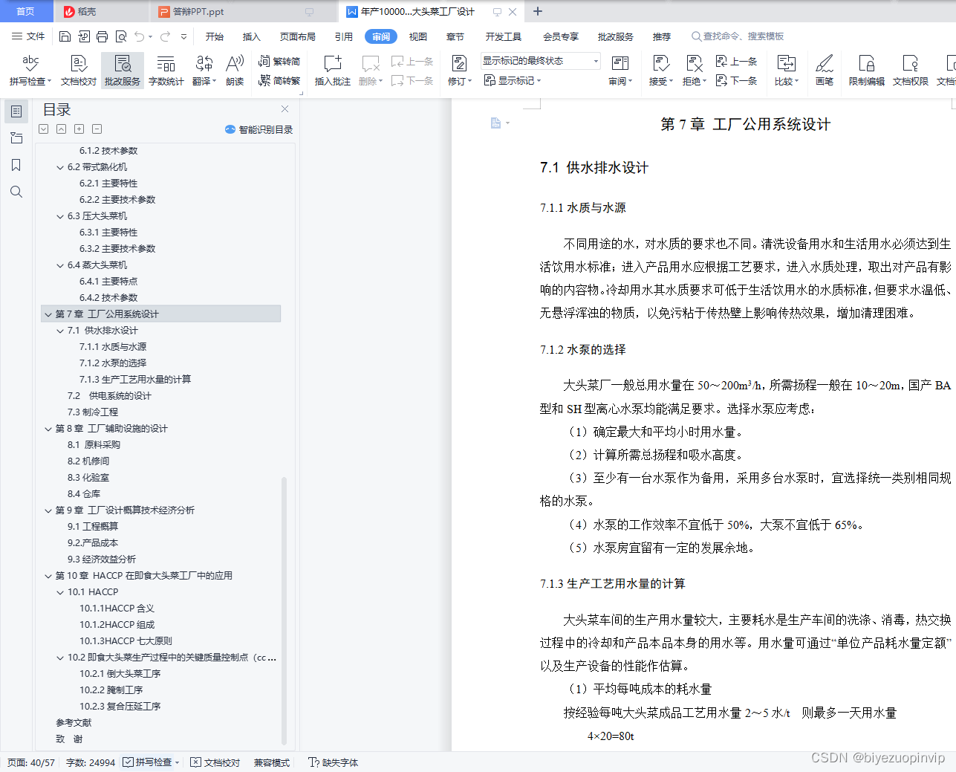
Task: Collapse the 第8章 工厂辅助设施的设计 node
Action: click(x=48, y=429)
